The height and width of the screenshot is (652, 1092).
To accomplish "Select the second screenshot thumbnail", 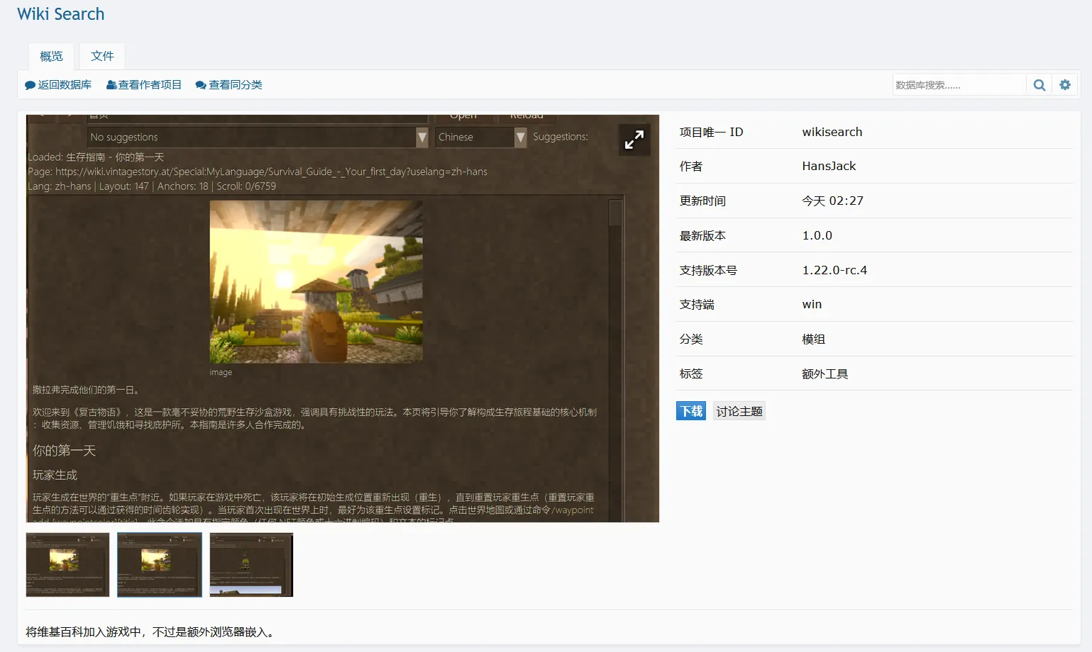I will pos(159,565).
